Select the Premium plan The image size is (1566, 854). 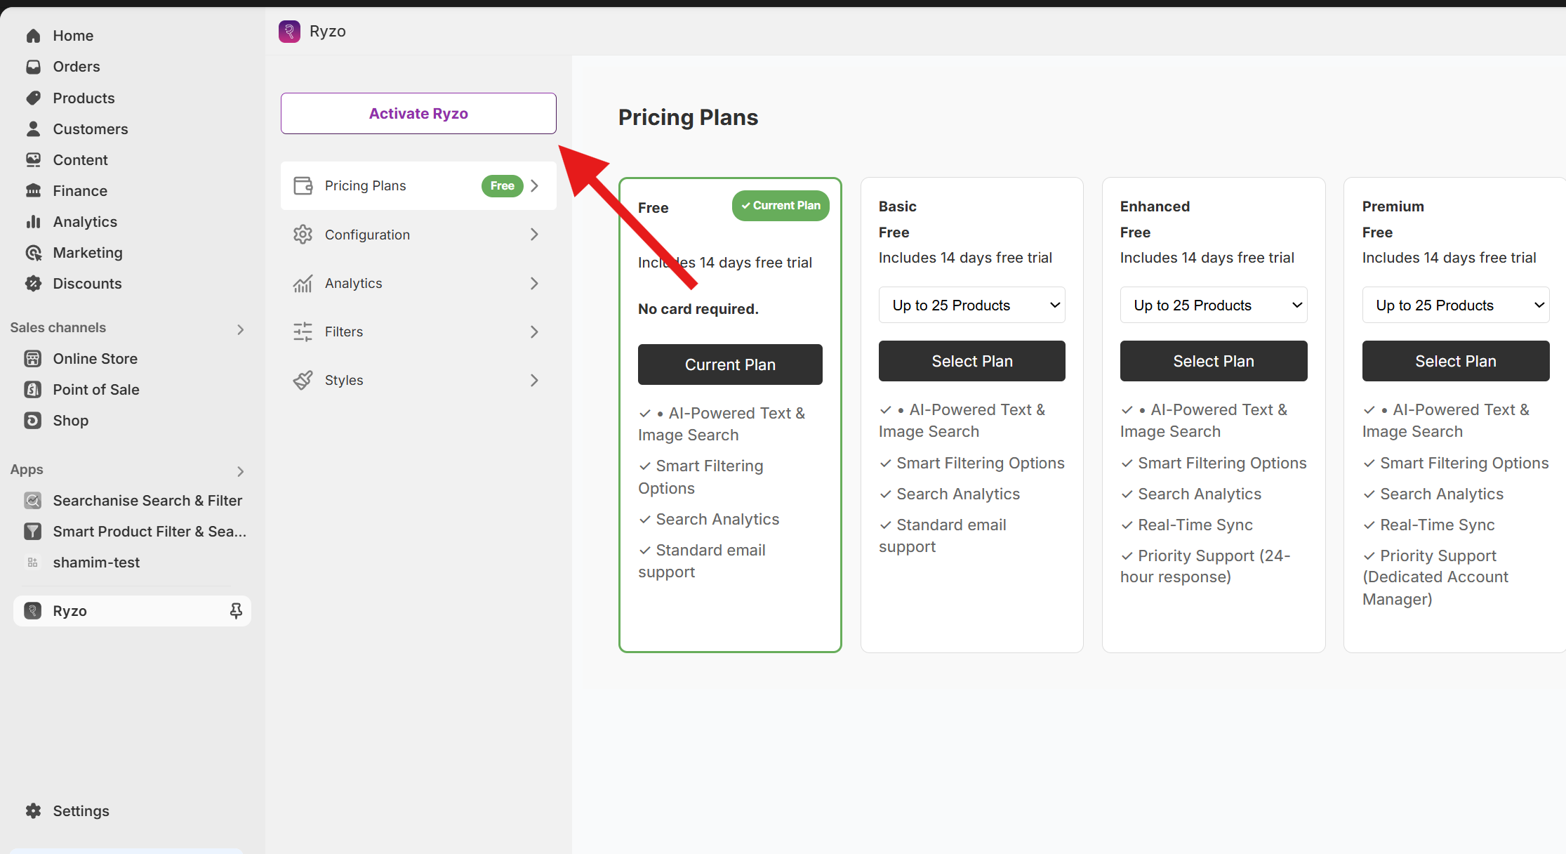1456,361
